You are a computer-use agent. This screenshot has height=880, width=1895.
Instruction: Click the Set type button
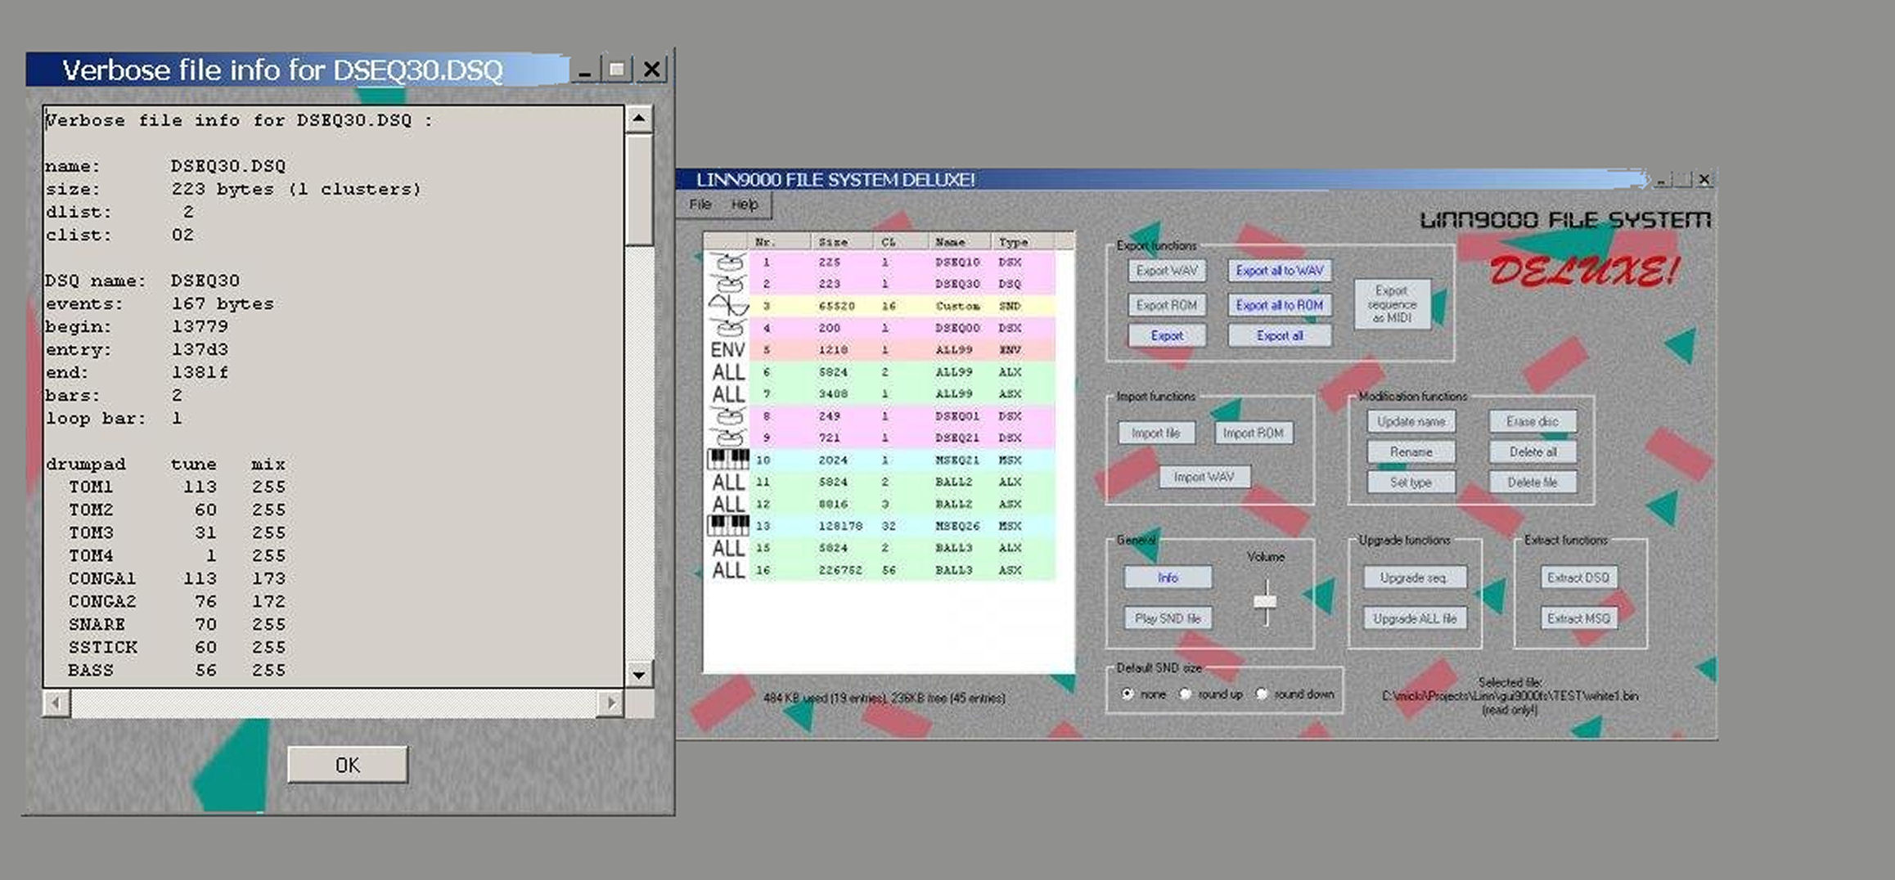pos(1411,483)
